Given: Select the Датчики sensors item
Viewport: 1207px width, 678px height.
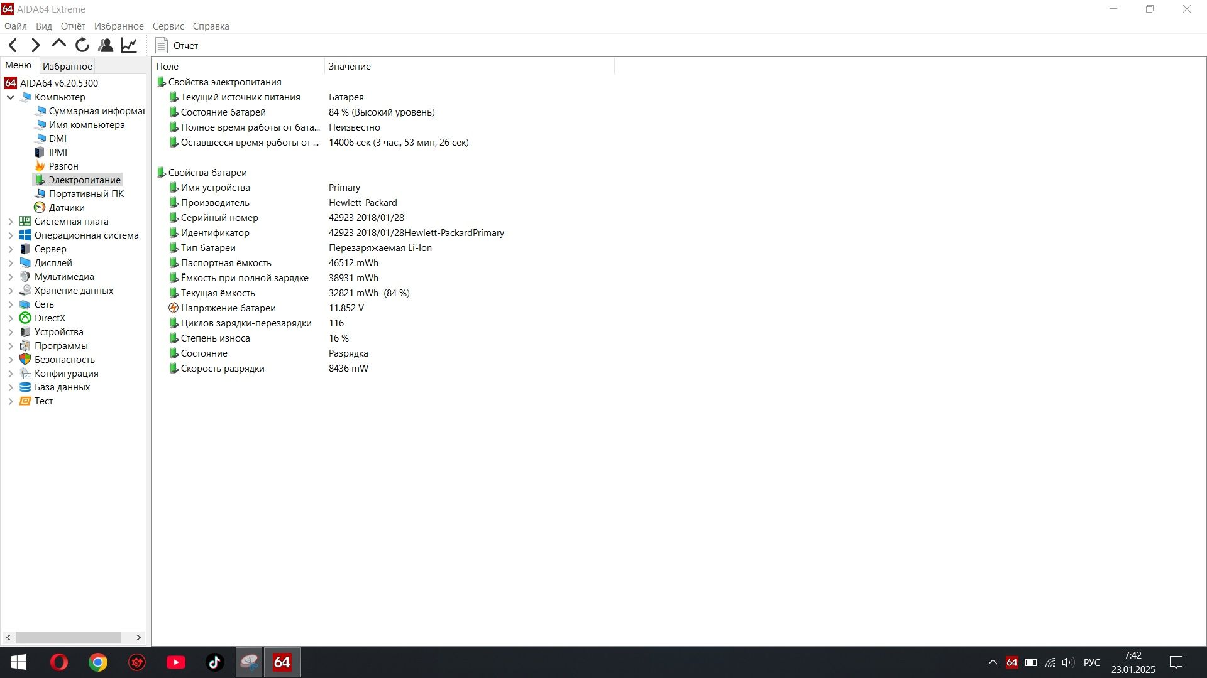Looking at the screenshot, I should point(60,208).
